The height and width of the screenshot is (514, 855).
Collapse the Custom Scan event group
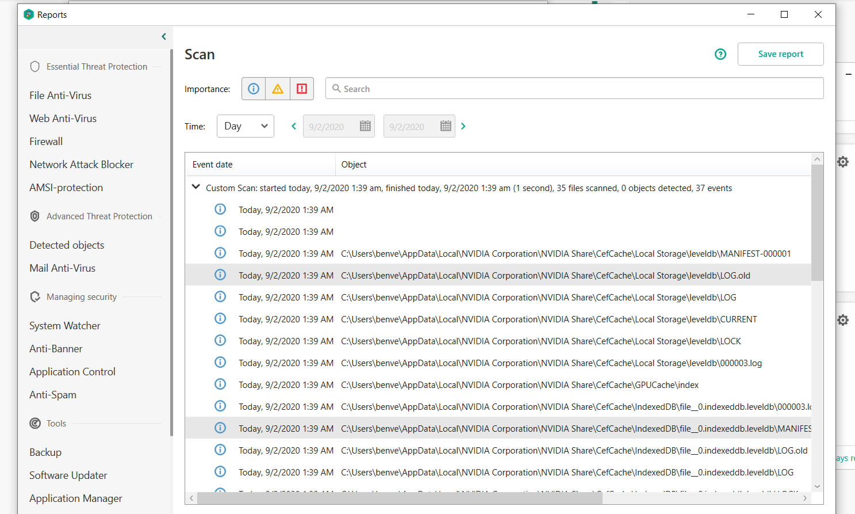pyautogui.click(x=196, y=187)
